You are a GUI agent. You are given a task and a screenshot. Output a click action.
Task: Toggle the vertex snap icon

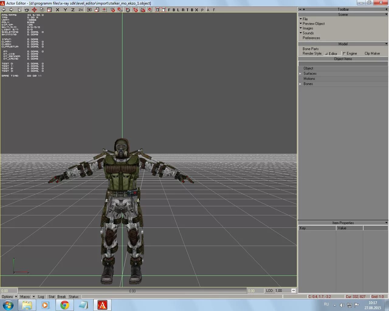(x=135, y=10)
